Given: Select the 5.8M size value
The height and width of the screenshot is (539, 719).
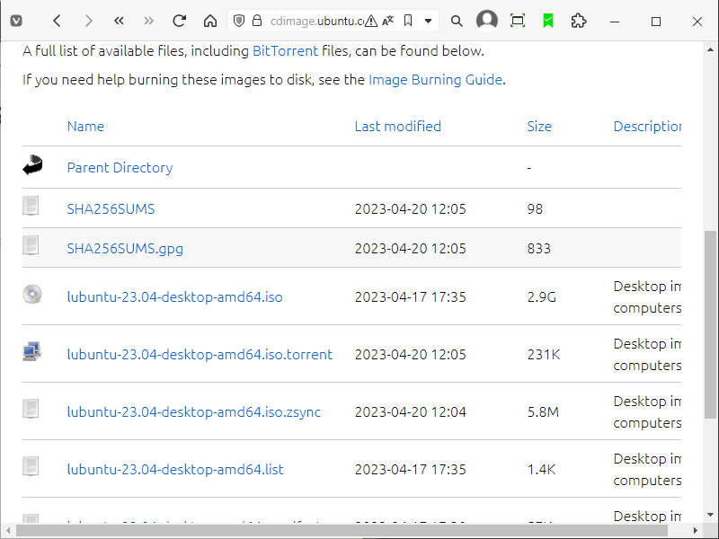Looking at the screenshot, I should pos(543,412).
